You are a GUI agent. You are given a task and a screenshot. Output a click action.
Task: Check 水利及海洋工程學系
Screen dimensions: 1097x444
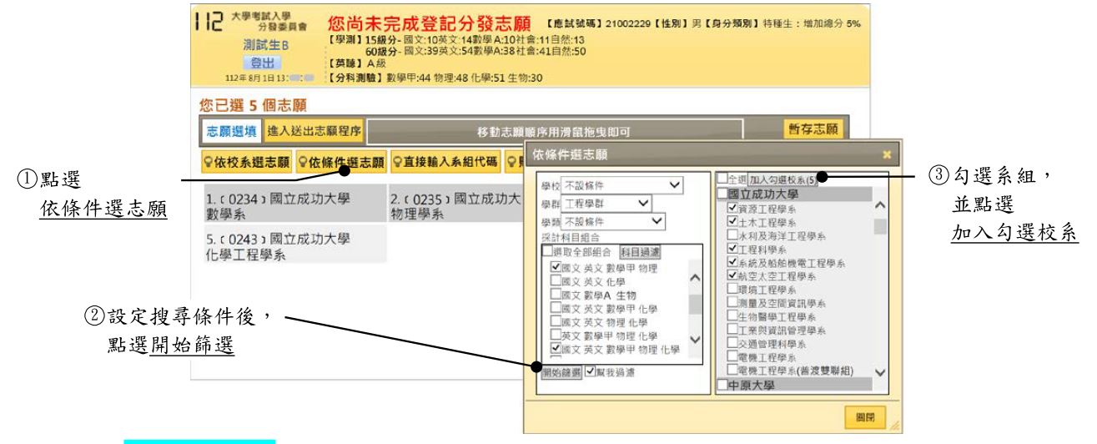point(732,235)
